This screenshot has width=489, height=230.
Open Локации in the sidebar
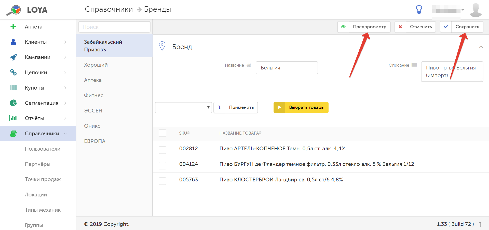click(x=36, y=195)
